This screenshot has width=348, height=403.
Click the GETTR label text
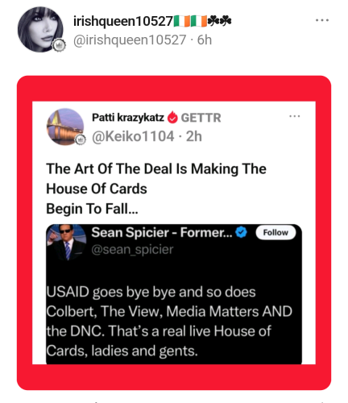coord(201,118)
